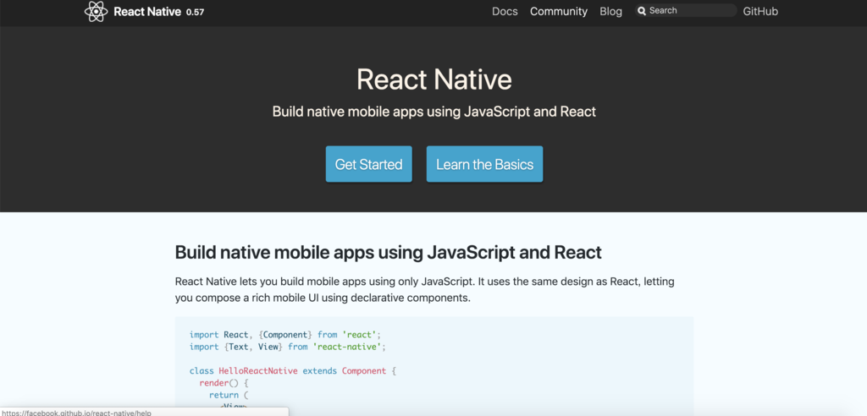The width and height of the screenshot is (867, 416).
Task: Focus the Search input field
Action: pyautogui.click(x=686, y=10)
